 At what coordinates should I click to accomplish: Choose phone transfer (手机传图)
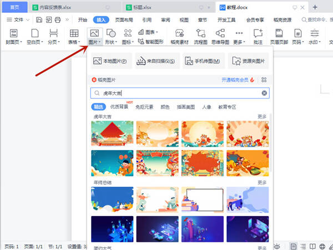click(204, 61)
